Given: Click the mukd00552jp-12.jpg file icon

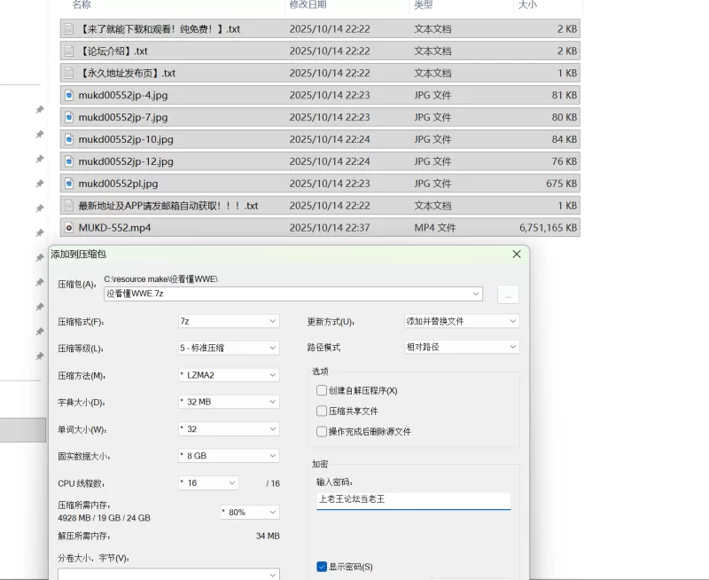Looking at the screenshot, I should click(69, 161).
